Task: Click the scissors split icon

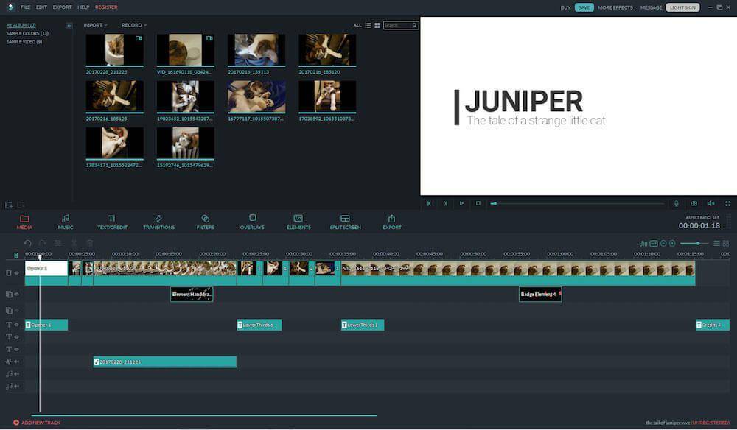Action: point(74,243)
